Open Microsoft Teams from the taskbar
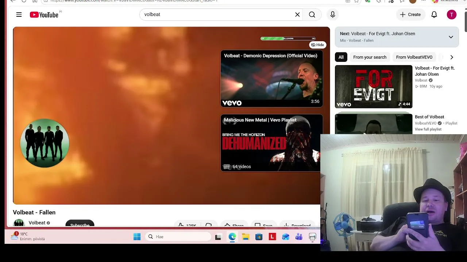Viewport: 467px width, 262px height. point(299,237)
